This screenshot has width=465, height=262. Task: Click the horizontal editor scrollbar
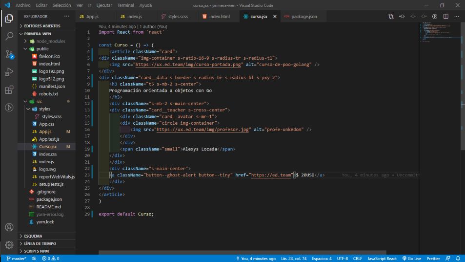pyautogui.click(x=243, y=252)
